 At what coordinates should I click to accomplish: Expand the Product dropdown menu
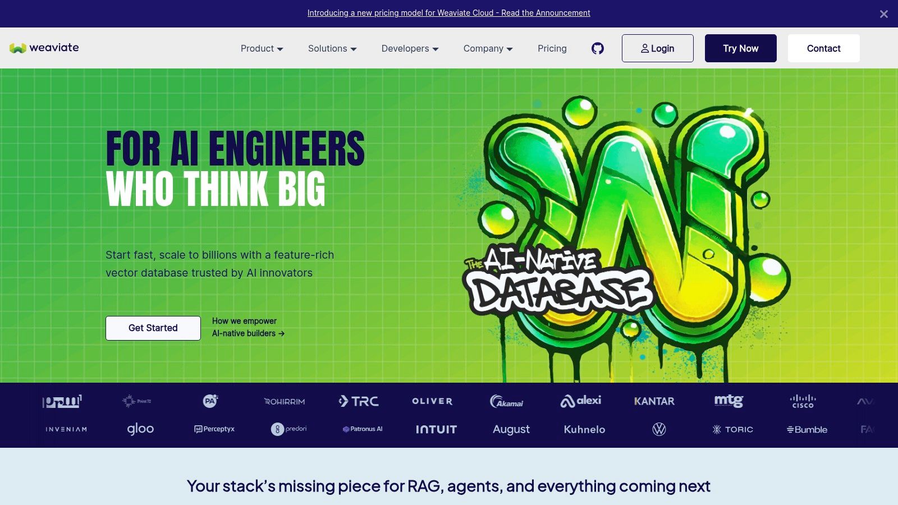pyautogui.click(x=262, y=49)
